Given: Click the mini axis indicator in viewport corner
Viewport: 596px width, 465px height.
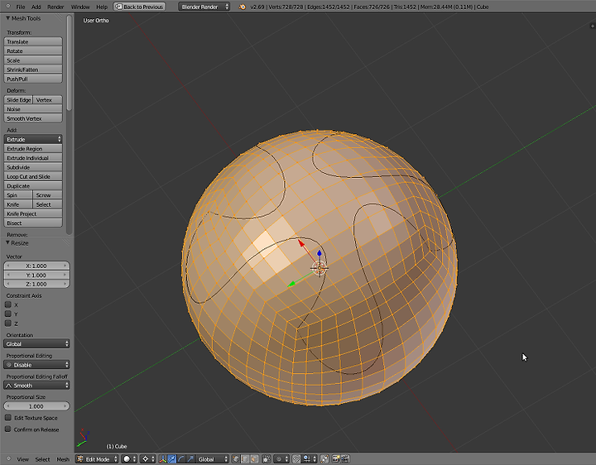Looking at the screenshot, I should [x=83, y=438].
